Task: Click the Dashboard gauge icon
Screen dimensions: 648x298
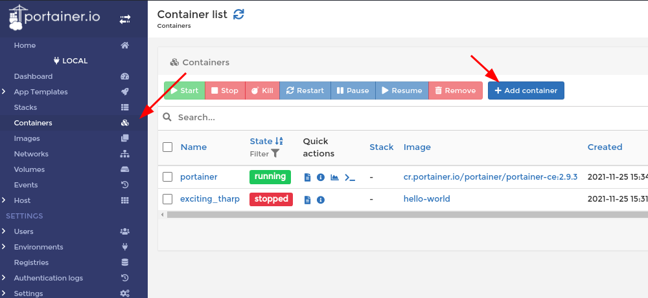Action: (125, 76)
